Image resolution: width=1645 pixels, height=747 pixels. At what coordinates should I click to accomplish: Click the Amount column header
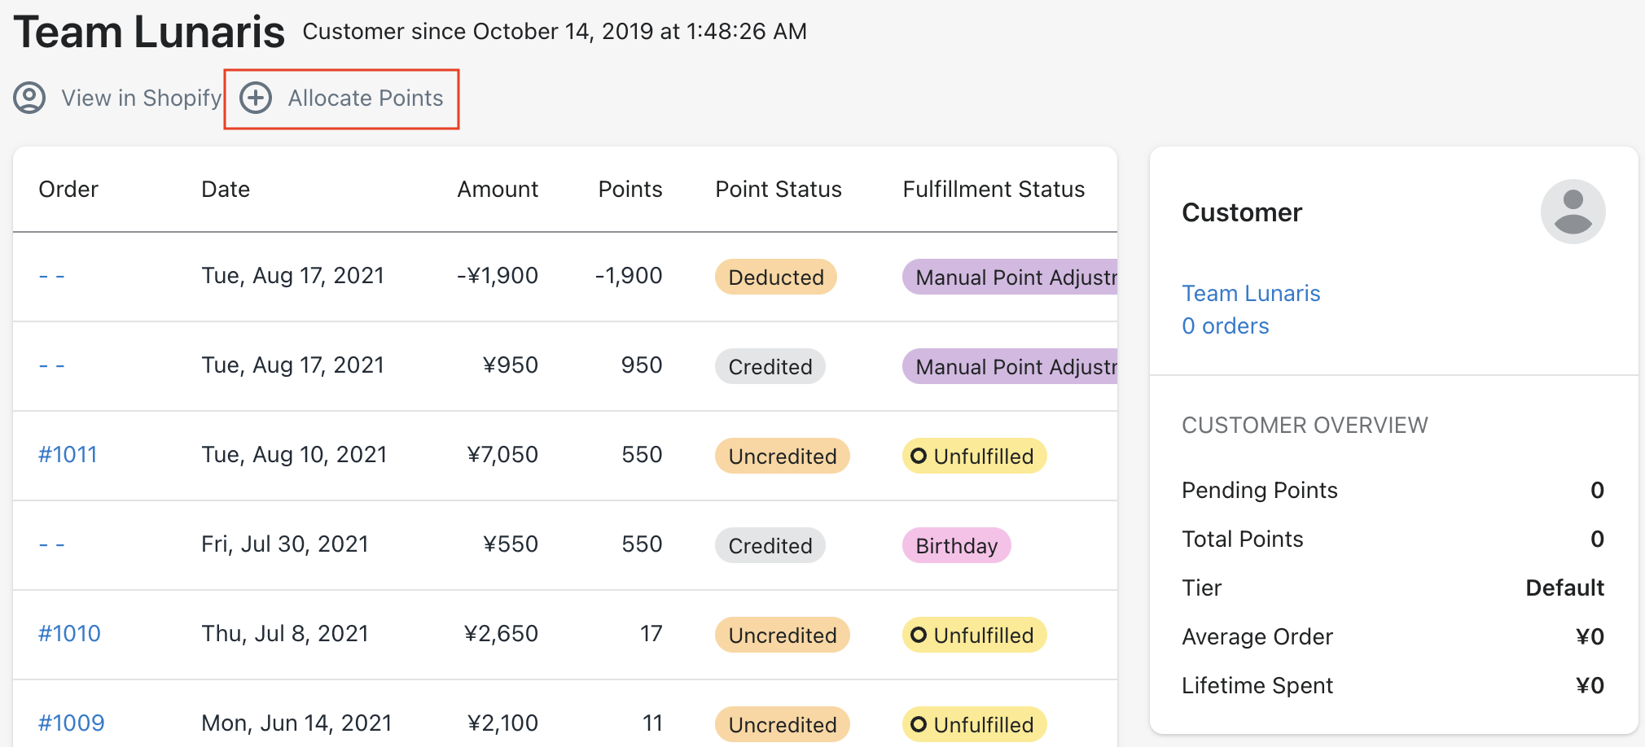(x=497, y=190)
